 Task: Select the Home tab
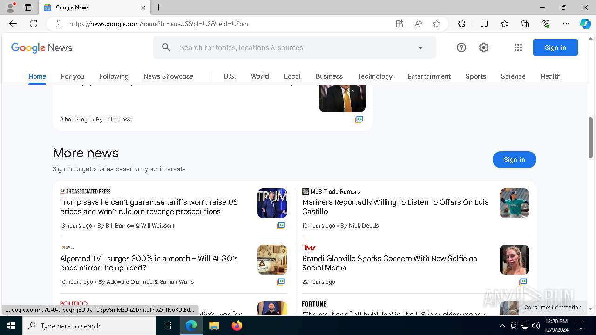[37, 76]
